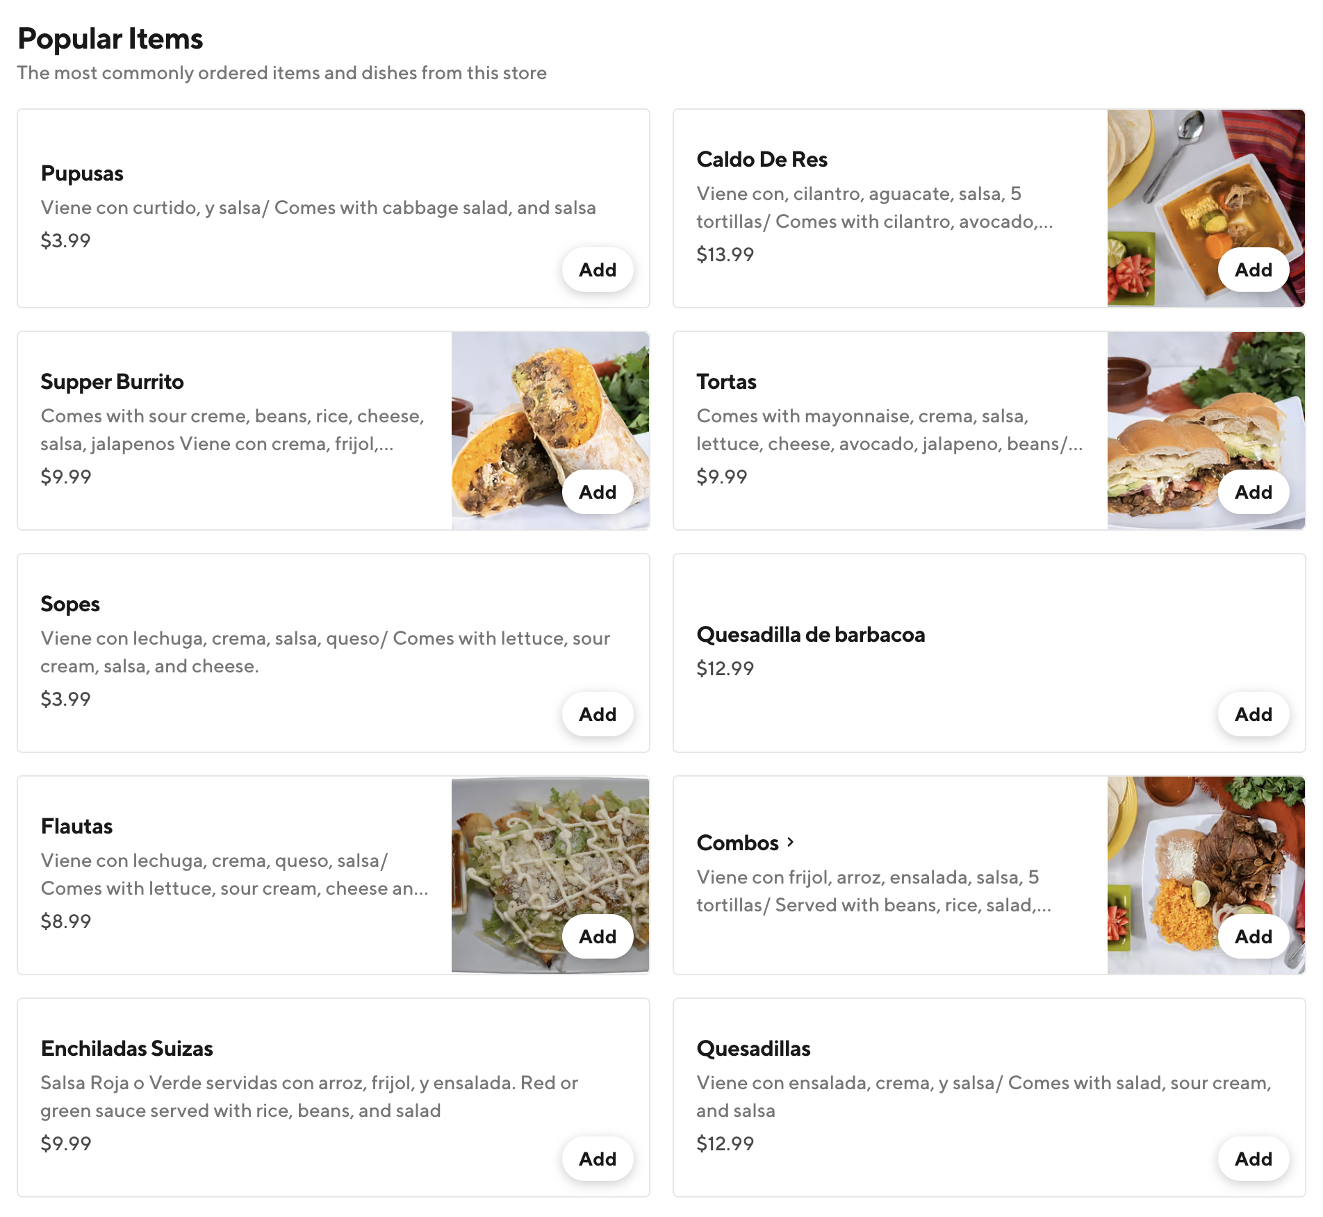The width and height of the screenshot is (1323, 1217).
Task: Add Caldo De Res to cart
Action: pyautogui.click(x=1253, y=270)
